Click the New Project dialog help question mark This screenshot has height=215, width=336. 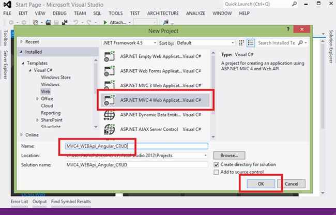(x=288, y=29)
